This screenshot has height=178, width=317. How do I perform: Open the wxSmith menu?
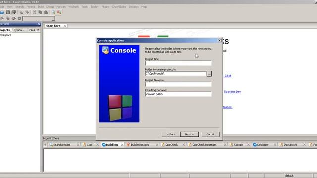click(74, 7)
